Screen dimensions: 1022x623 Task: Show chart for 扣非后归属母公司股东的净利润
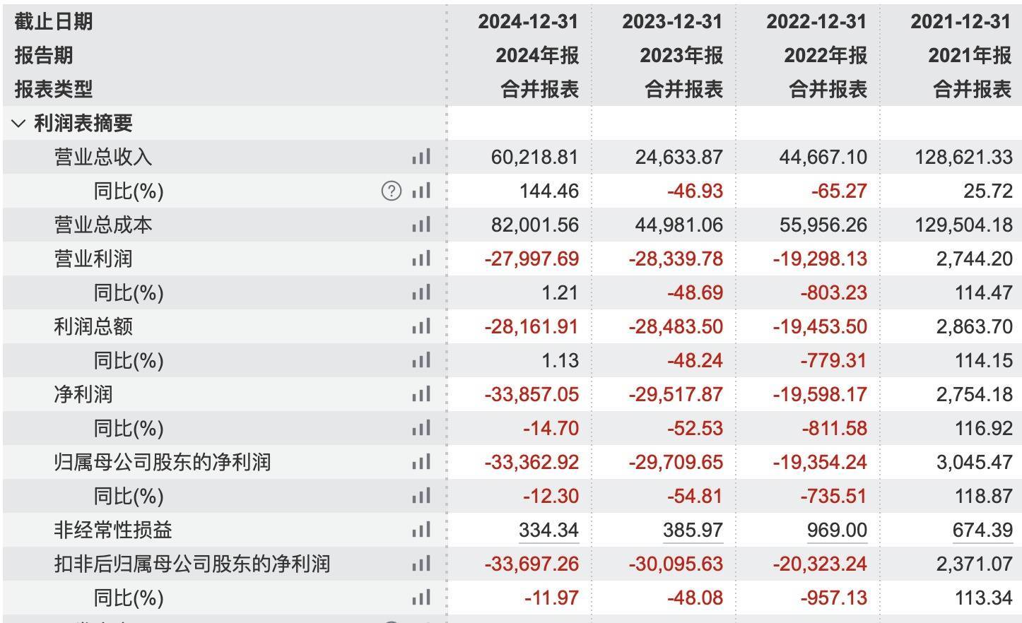(x=421, y=564)
